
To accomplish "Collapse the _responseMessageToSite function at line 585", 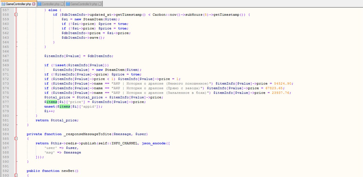I will (16, 139).
